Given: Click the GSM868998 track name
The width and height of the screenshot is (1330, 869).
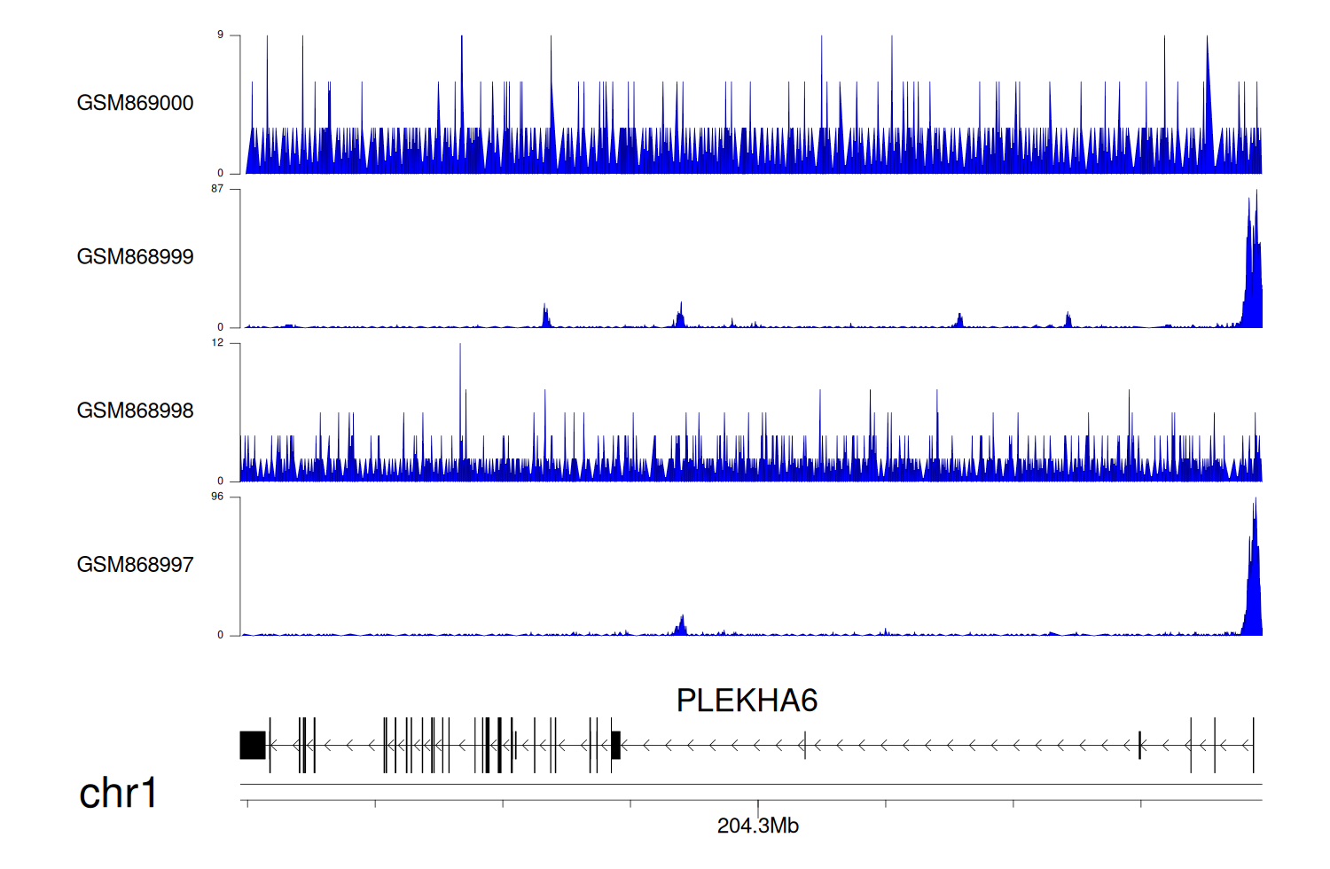Looking at the screenshot, I should 135,411.
